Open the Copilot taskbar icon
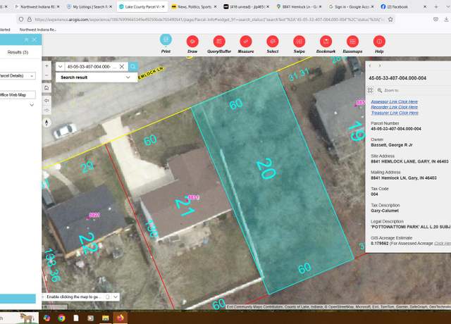This screenshot has width=451, height=324. pos(47,318)
